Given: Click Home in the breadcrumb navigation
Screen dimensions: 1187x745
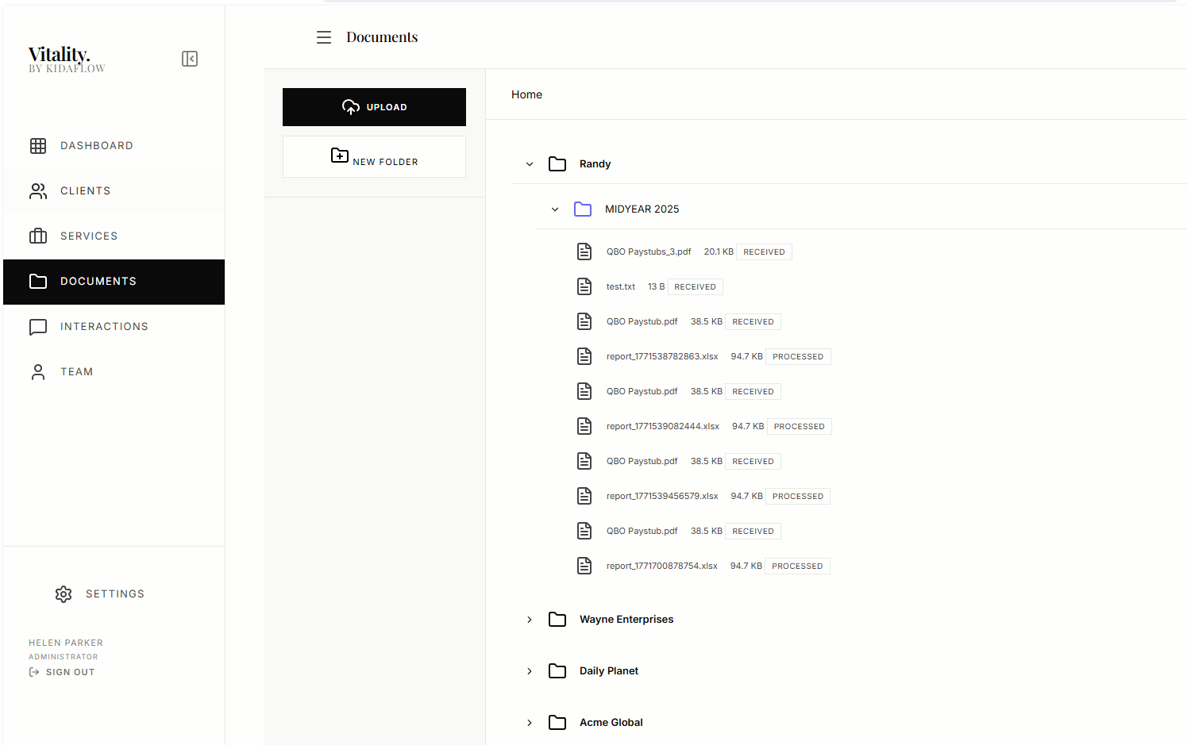Looking at the screenshot, I should click(526, 94).
